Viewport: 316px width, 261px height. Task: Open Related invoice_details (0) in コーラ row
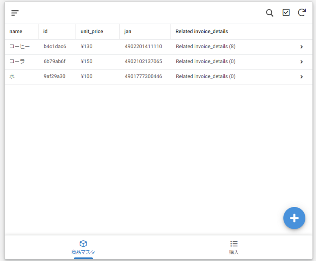click(205, 61)
